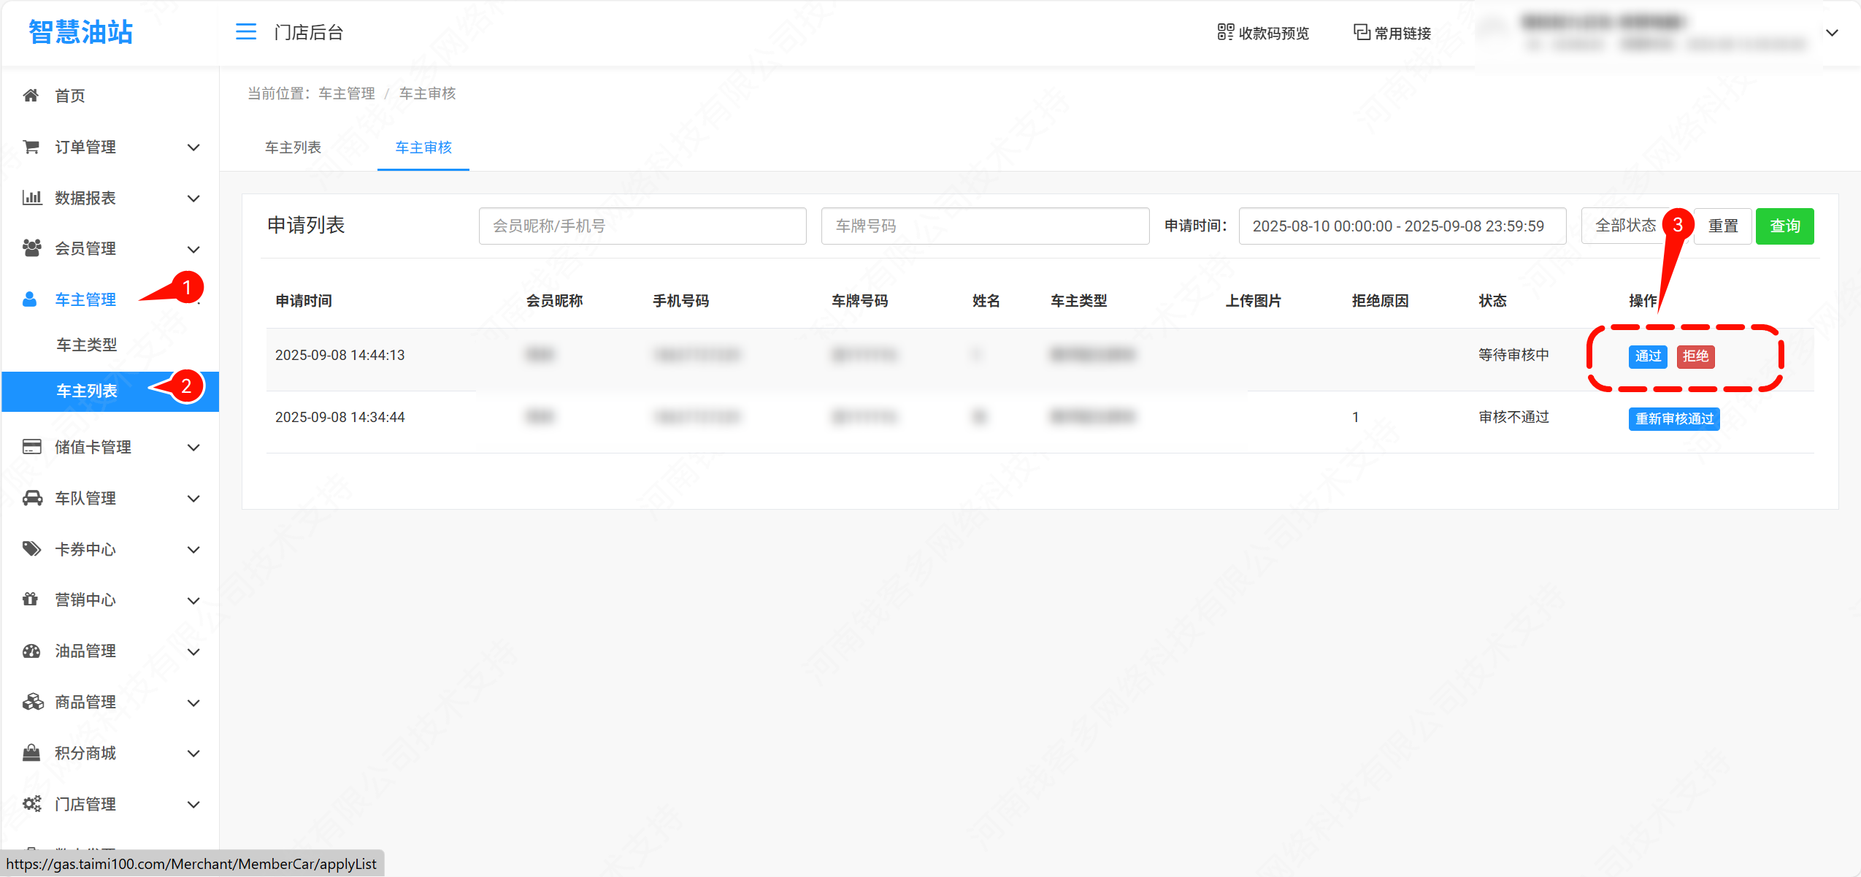Approve the pending application with 通过

tap(1648, 356)
